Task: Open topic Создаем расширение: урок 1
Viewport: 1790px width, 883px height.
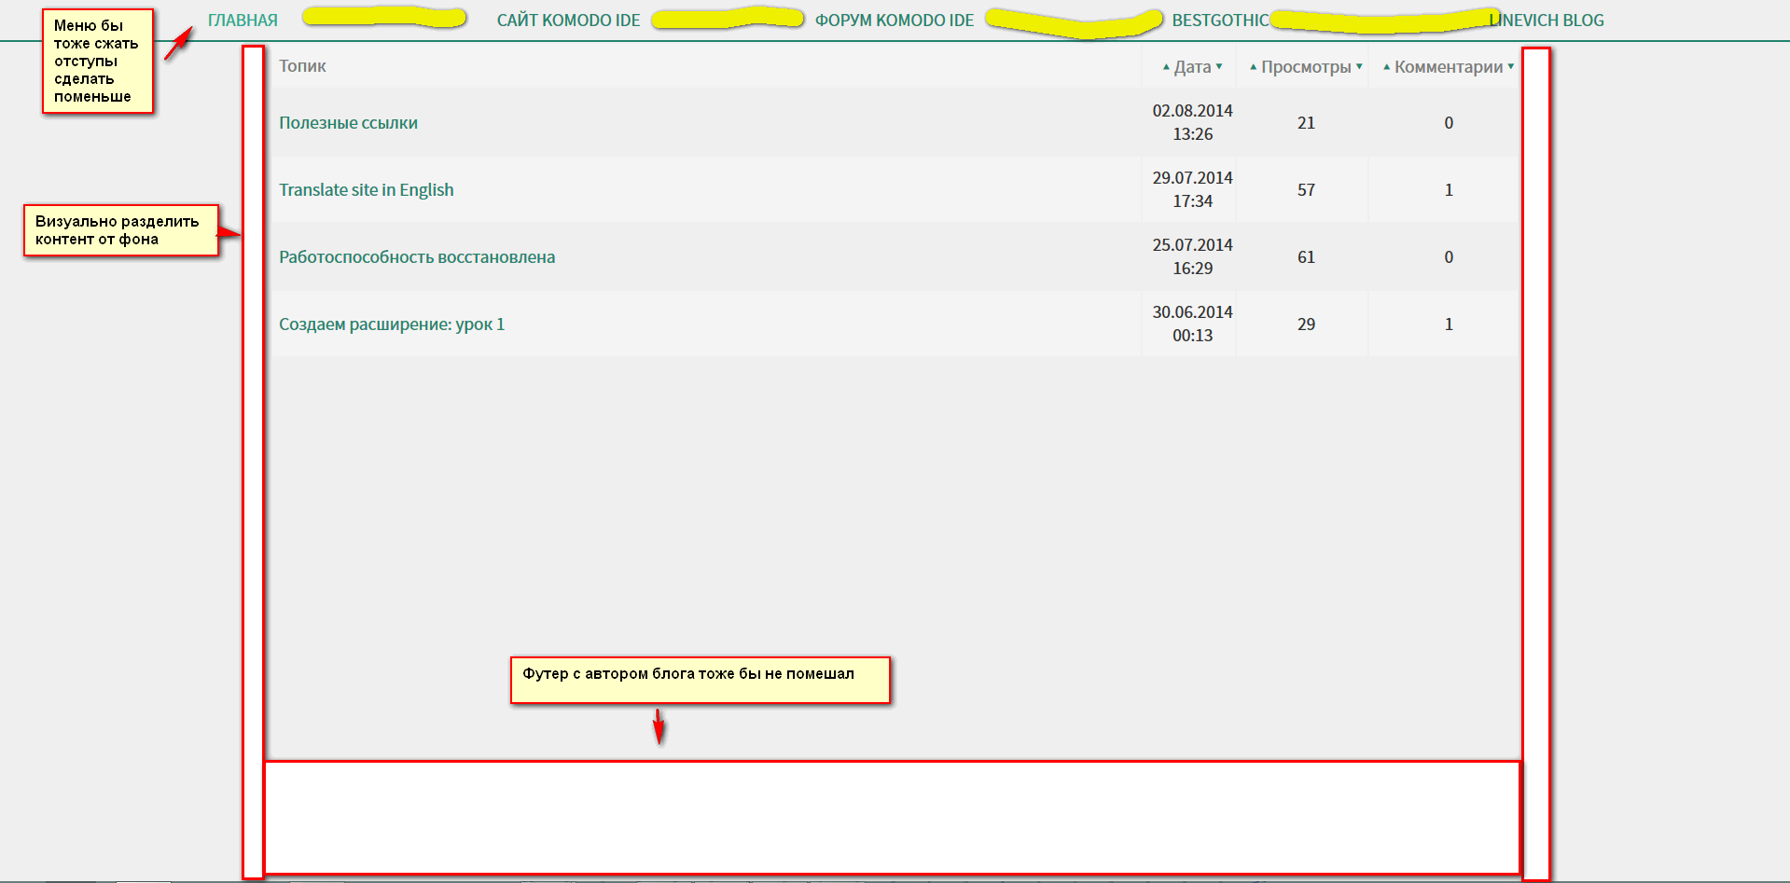Action: tap(392, 324)
